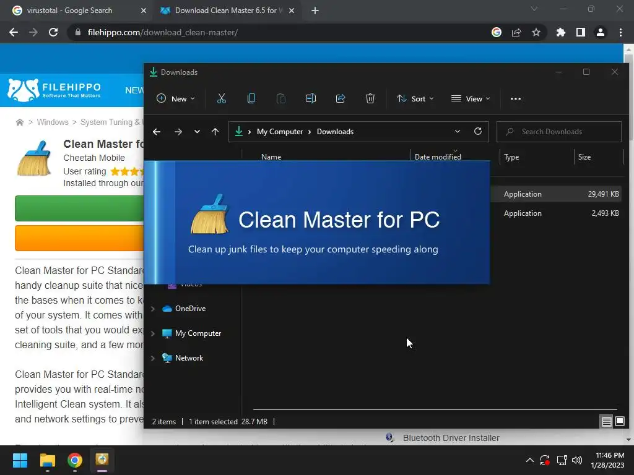This screenshot has height=475, width=634.
Task: Select the 2,493 KB Application row
Action: [x=557, y=213]
